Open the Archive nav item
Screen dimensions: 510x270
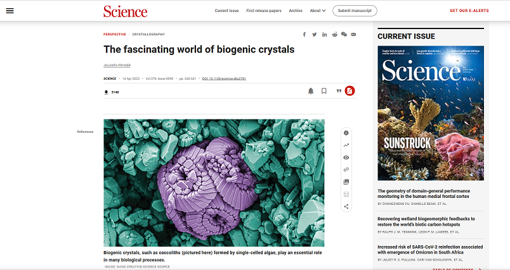(x=296, y=11)
